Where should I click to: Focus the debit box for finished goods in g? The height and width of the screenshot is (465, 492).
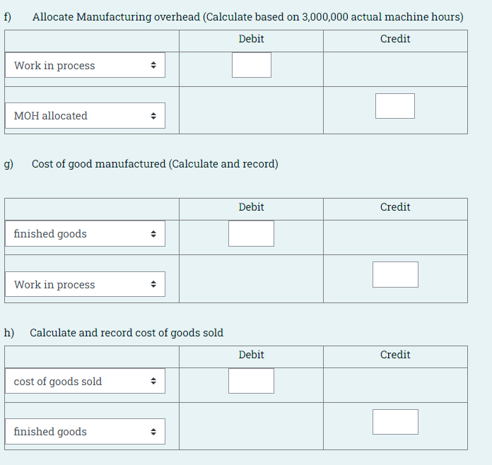[x=252, y=233]
